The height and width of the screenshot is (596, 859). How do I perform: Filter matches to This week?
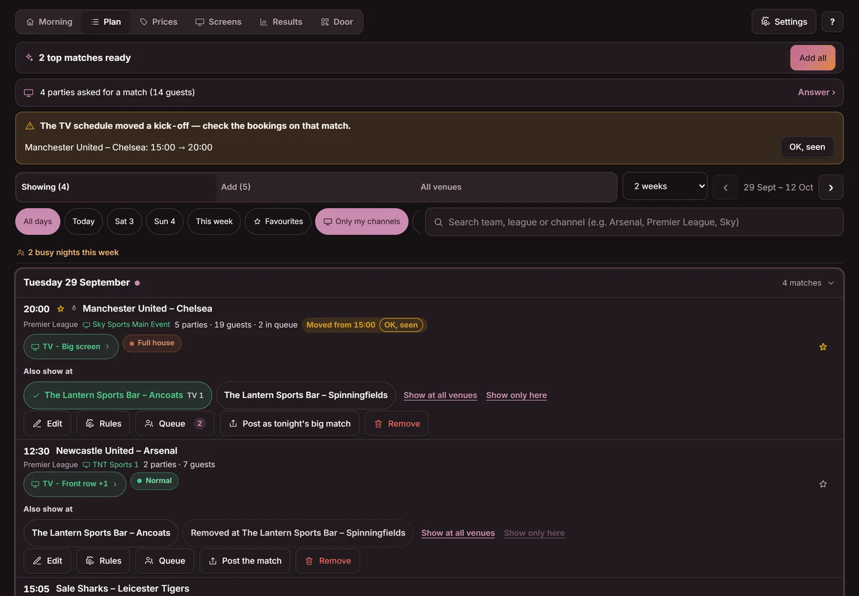pyautogui.click(x=214, y=222)
